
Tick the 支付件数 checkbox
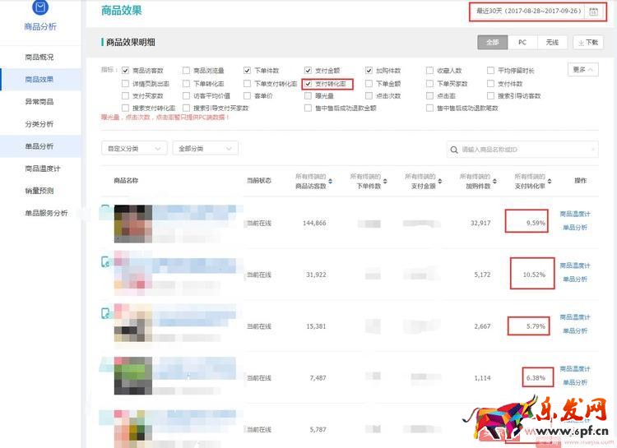click(x=490, y=83)
